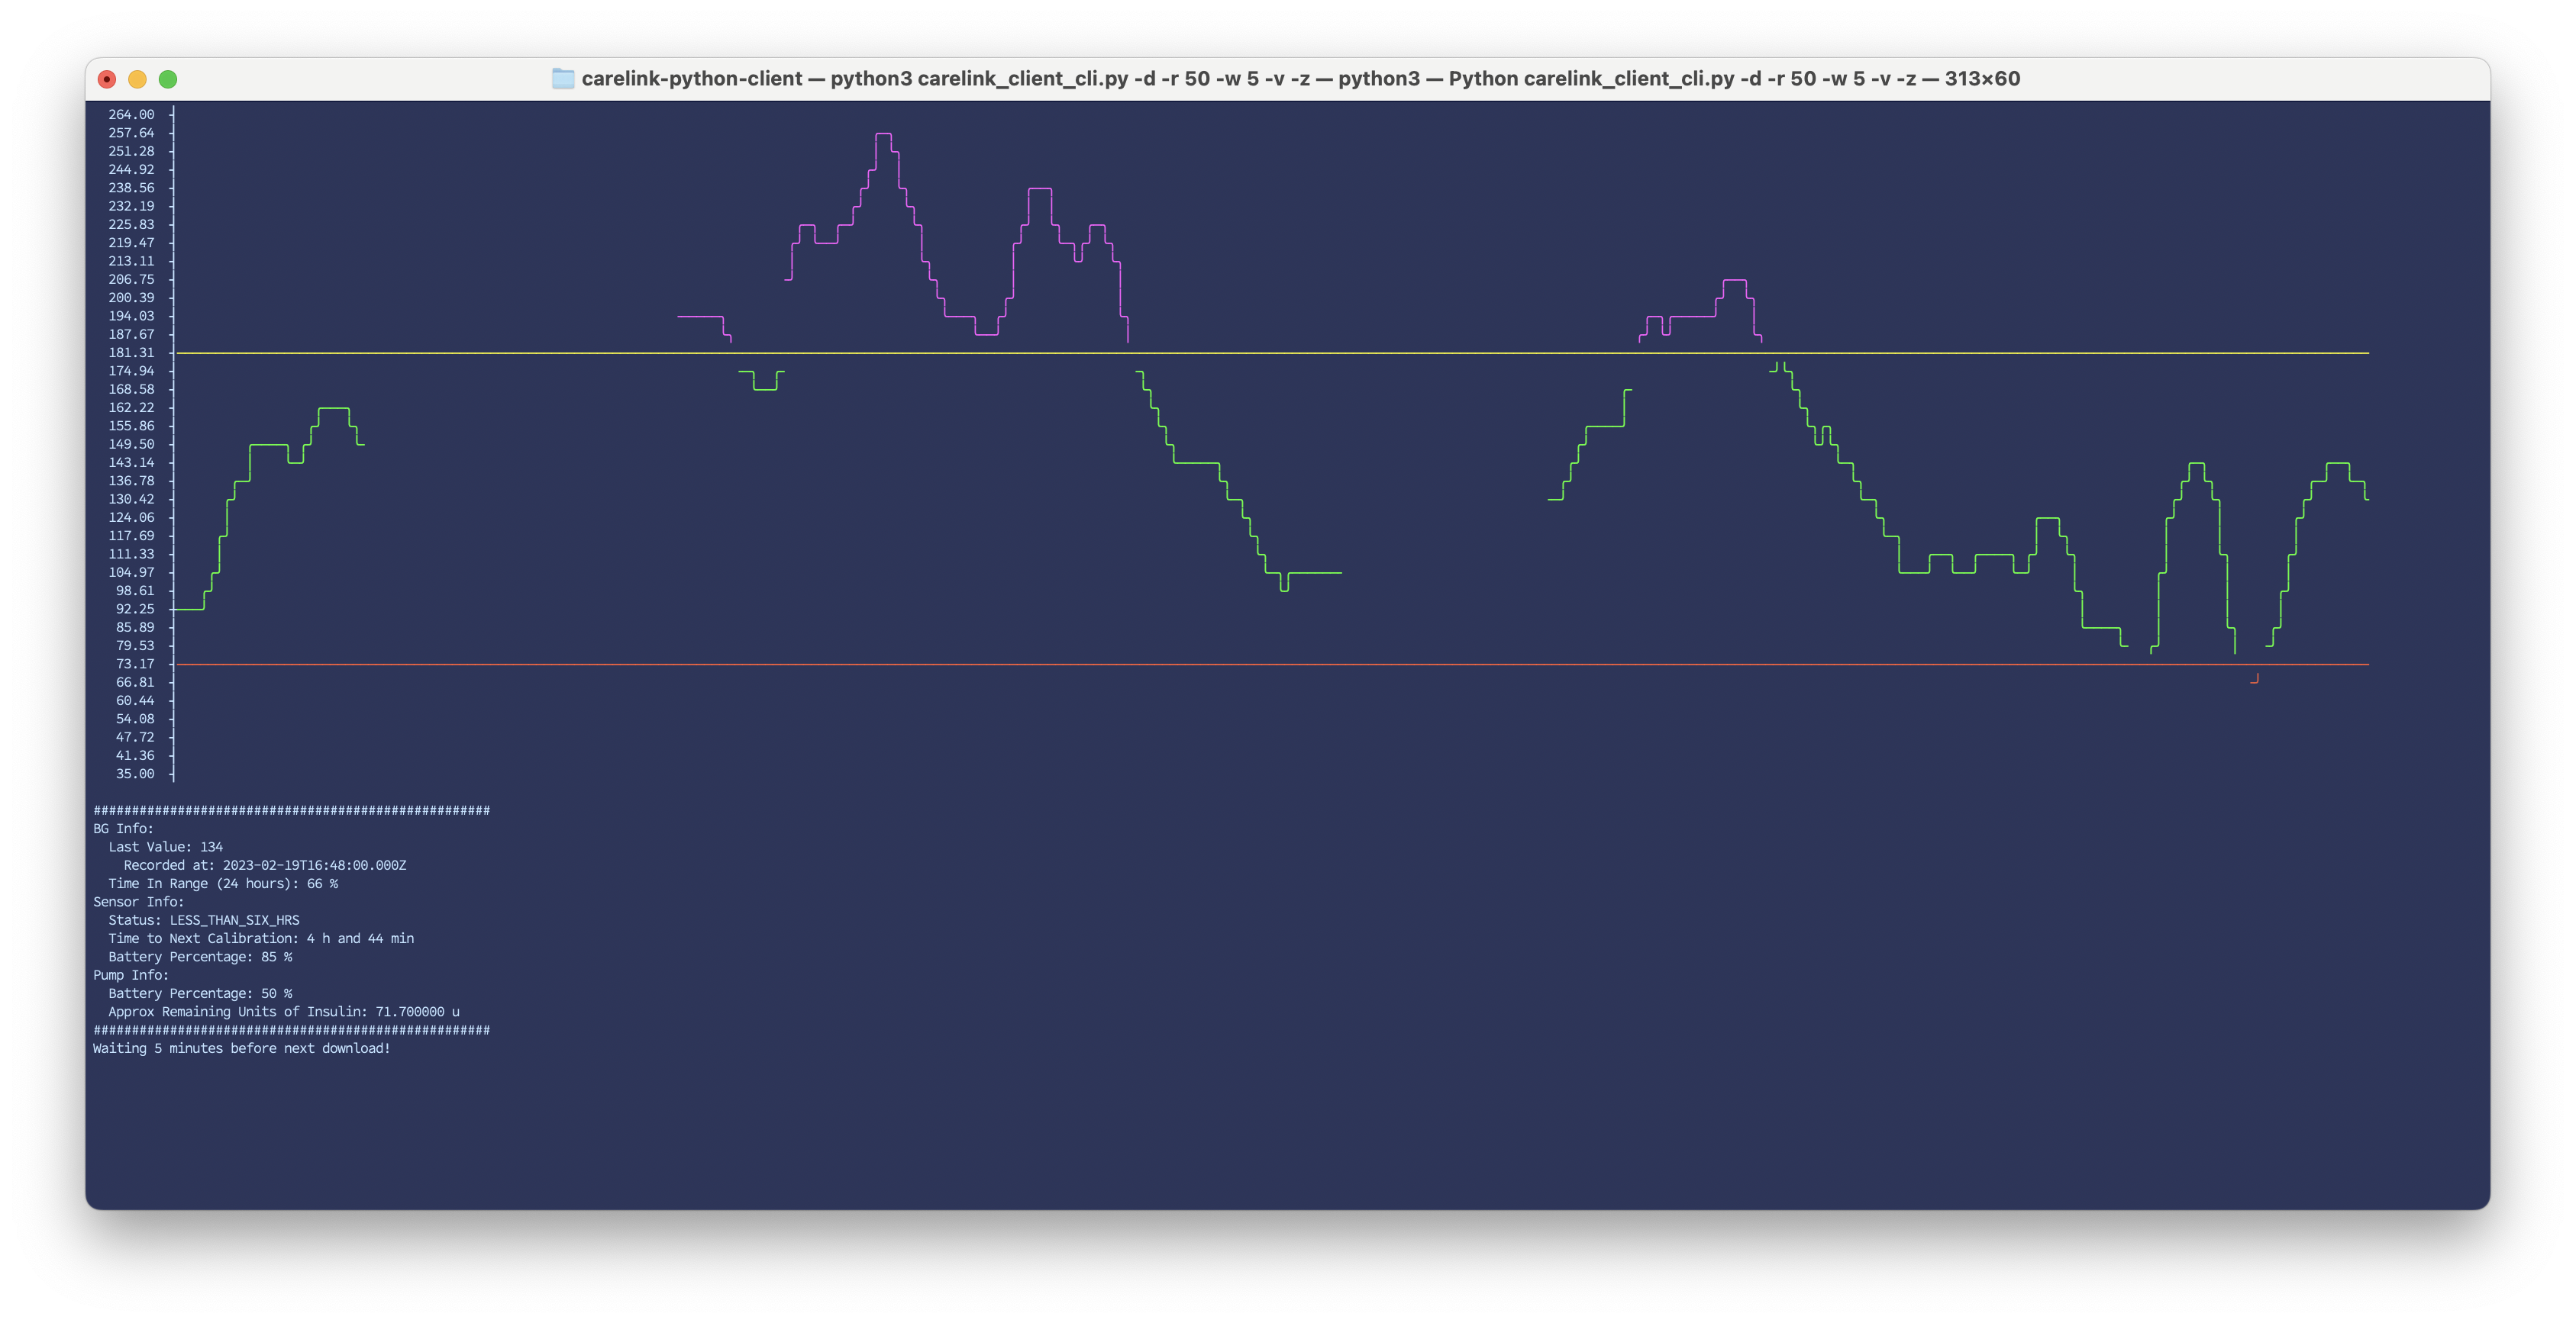Image resolution: width=2576 pixels, height=1323 pixels.
Task: Click the 73.17 y-axis label
Action: 135,664
